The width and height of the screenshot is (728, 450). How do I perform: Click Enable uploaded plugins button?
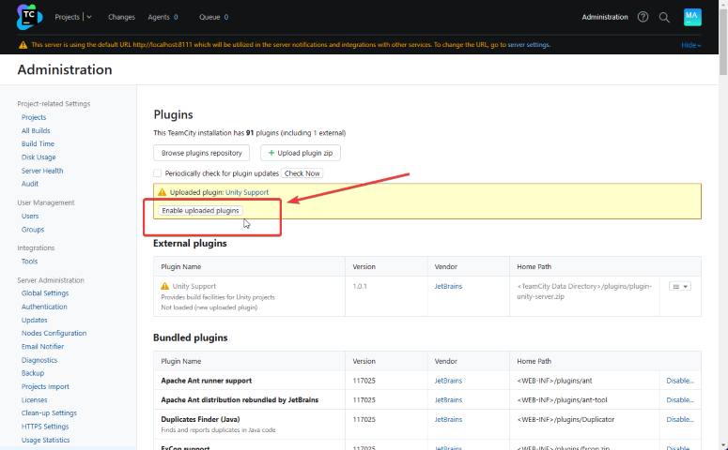coord(201,211)
